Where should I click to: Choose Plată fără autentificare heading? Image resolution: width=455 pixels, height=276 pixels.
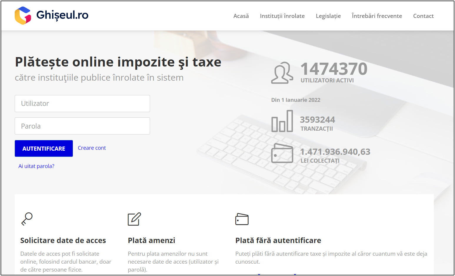pos(278,240)
